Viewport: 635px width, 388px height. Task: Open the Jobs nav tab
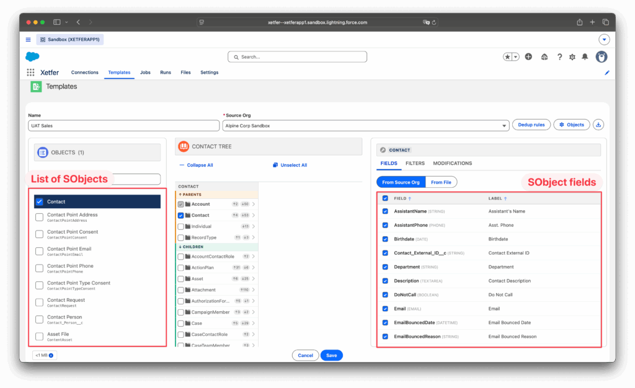point(145,73)
